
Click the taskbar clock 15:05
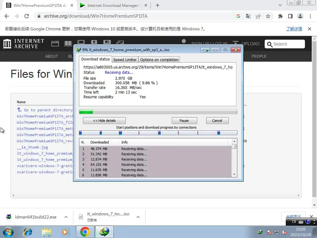pyautogui.click(x=301, y=229)
